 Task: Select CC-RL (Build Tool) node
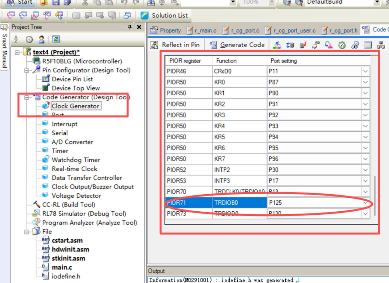[x=69, y=205]
